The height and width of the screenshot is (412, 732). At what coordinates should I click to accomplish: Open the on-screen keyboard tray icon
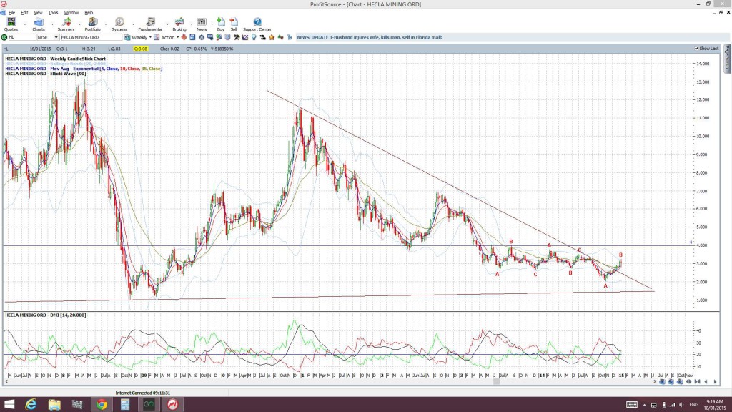point(632,405)
